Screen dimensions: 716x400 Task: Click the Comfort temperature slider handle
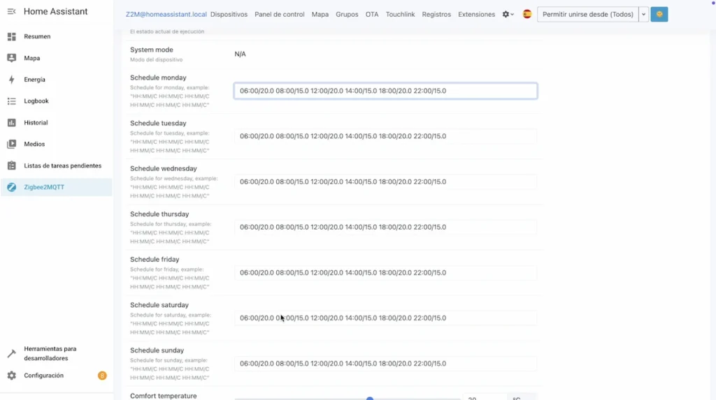370,398
